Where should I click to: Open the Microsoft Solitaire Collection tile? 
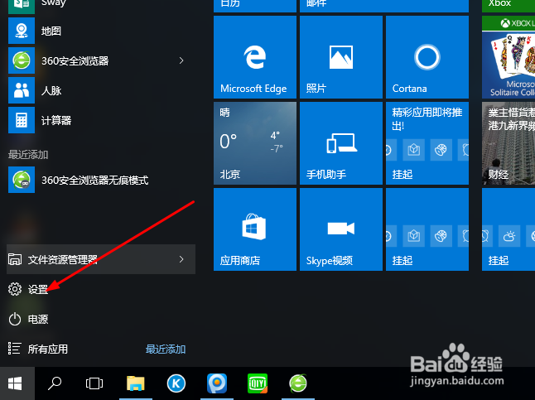[x=508, y=57]
